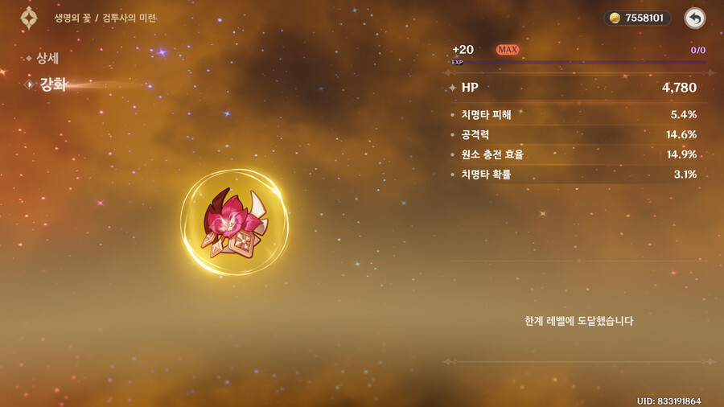Click the 7558101 Mora balance
This screenshot has width=724, height=407.
tap(644, 18)
